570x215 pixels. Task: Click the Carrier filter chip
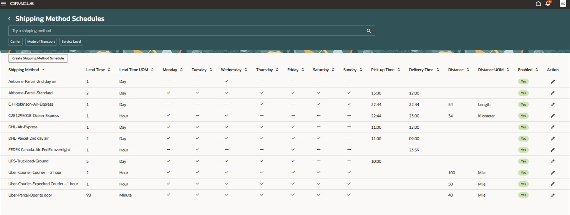coord(15,41)
